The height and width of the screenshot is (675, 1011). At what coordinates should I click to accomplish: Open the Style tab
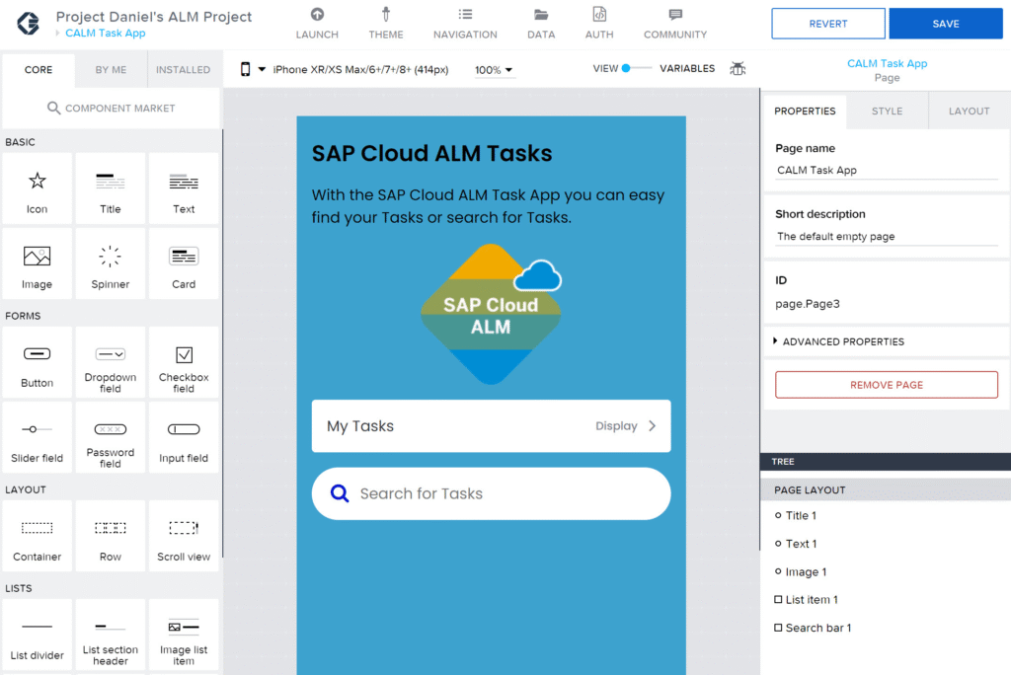[888, 111]
